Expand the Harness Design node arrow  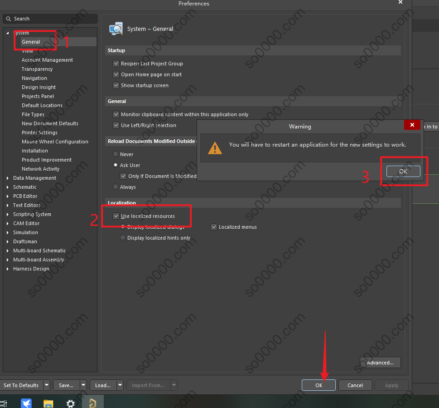click(8, 269)
